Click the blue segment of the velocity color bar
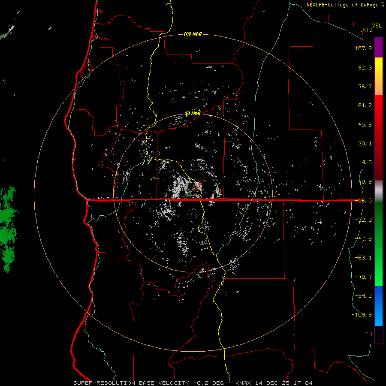 point(379,306)
